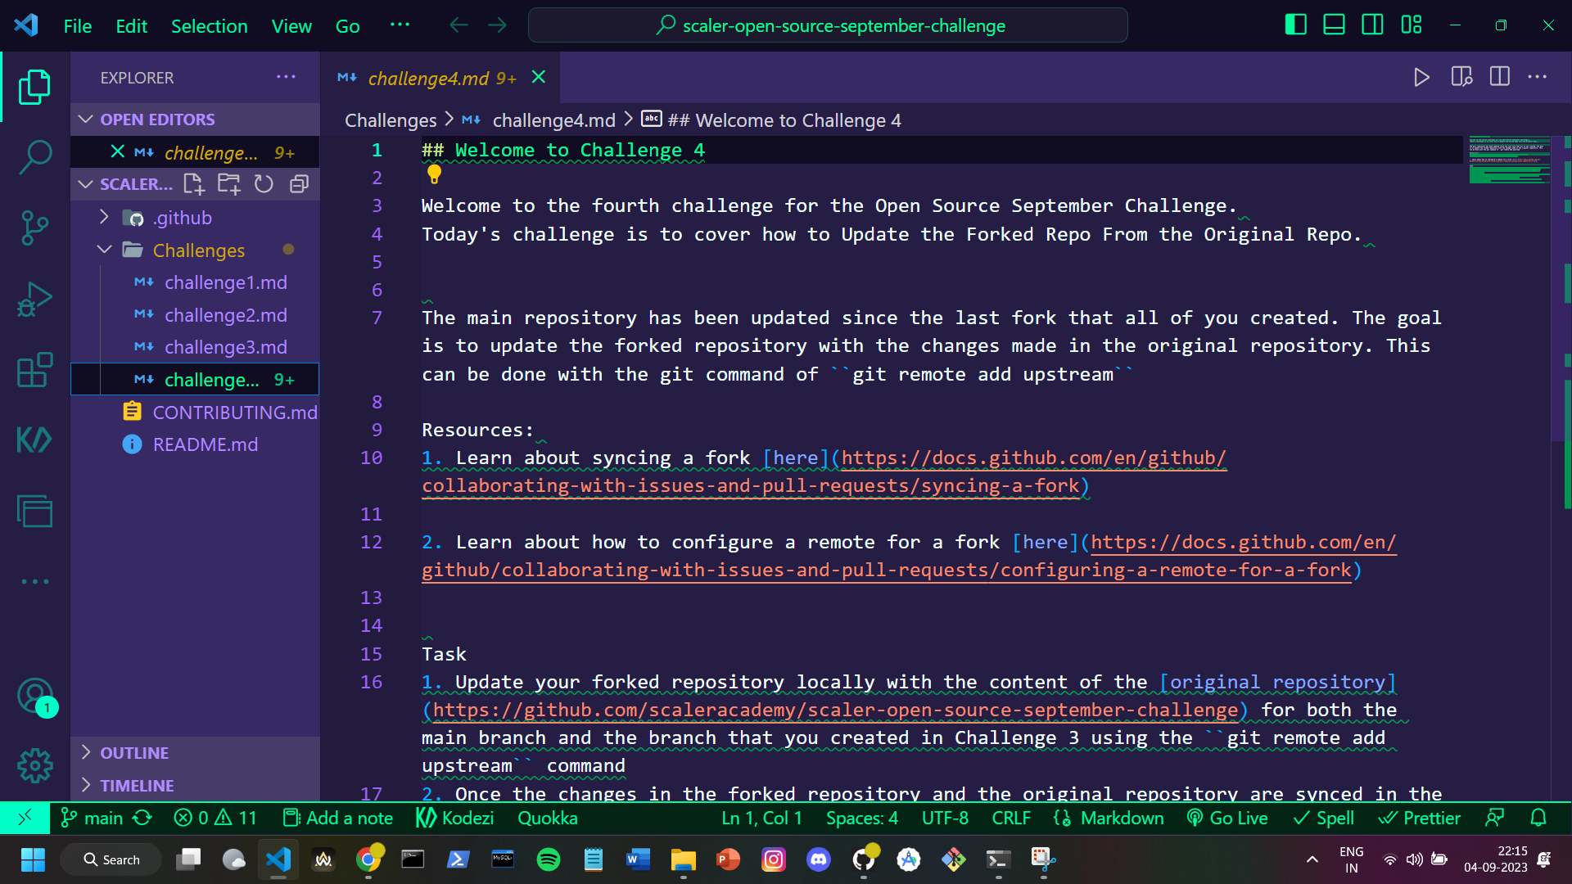Open the Selection menu
Image resolution: width=1572 pixels, height=884 pixels.
pos(210,25)
